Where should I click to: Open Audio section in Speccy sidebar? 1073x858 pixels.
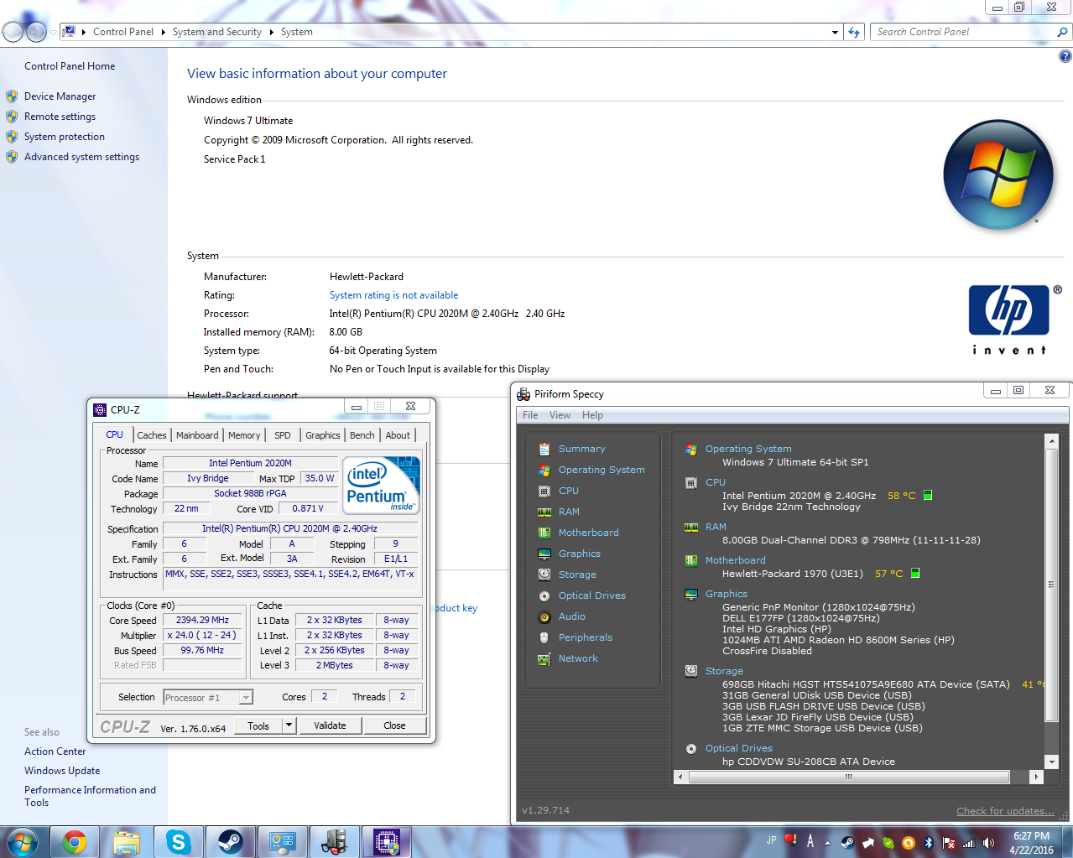[572, 616]
